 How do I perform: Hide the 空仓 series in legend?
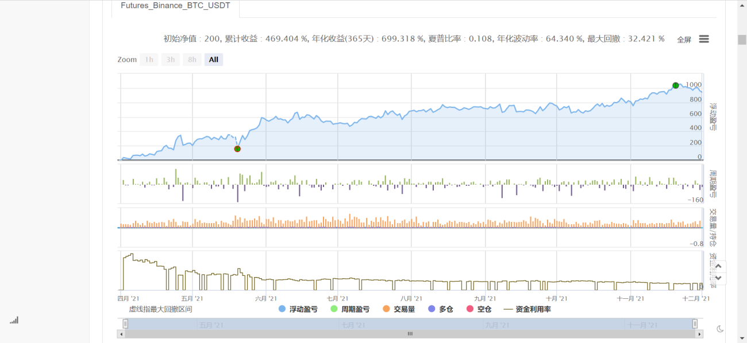click(479, 309)
